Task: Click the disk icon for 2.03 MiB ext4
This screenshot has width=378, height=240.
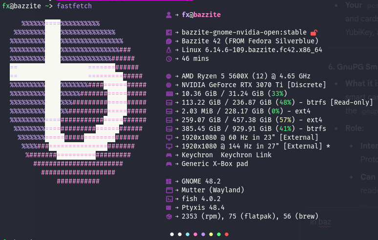Action: tap(169, 111)
